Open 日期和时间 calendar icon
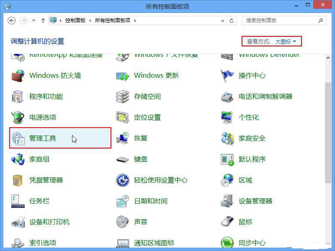335x251 pixels. click(x=123, y=201)
